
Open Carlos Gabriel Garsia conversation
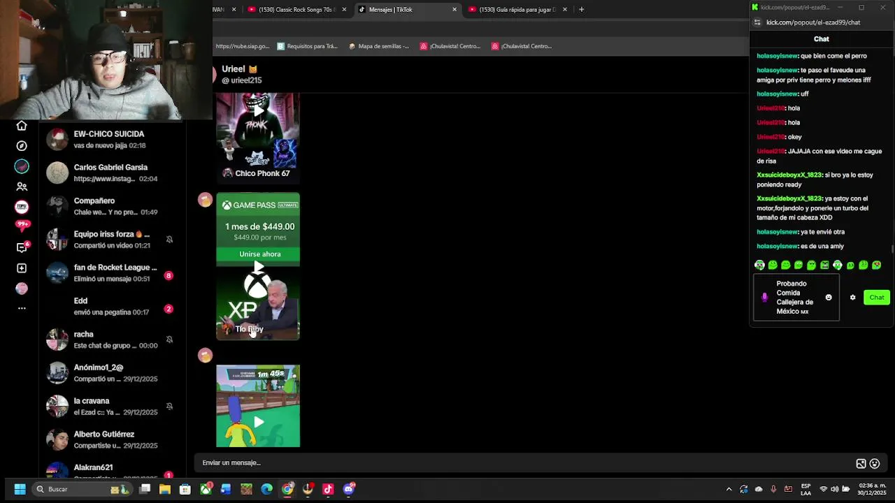coord(112,173)
